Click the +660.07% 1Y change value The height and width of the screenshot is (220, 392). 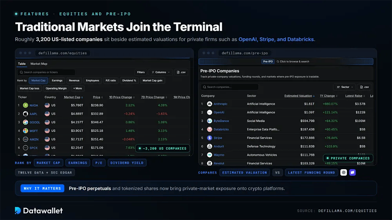[x=330, y=104]
